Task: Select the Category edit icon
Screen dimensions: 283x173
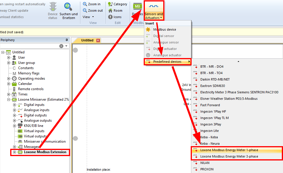Action: pos(110,4)
